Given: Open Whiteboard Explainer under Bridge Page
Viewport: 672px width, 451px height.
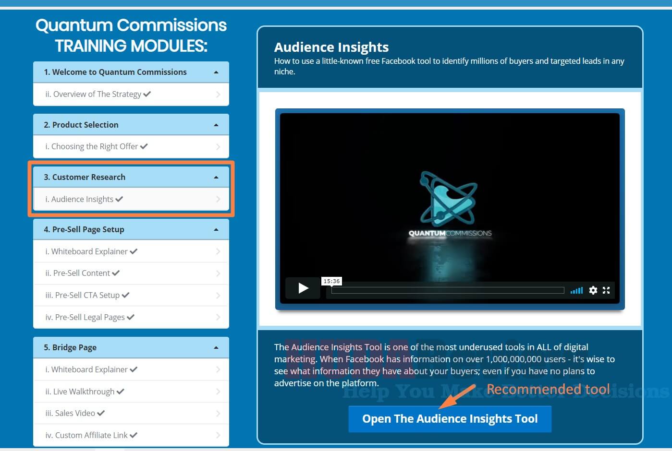Looking at the screenshot, I should (131, 369).
